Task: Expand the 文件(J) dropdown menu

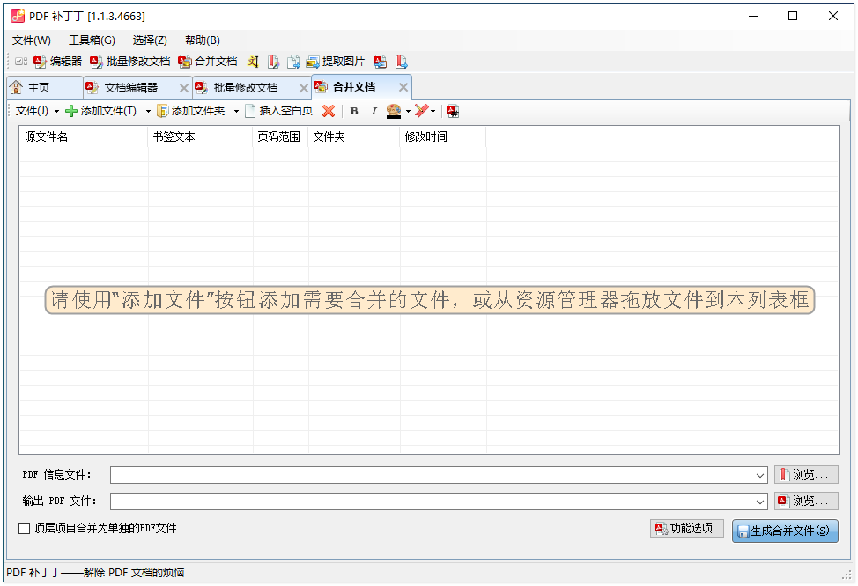Action: [33, 111]
